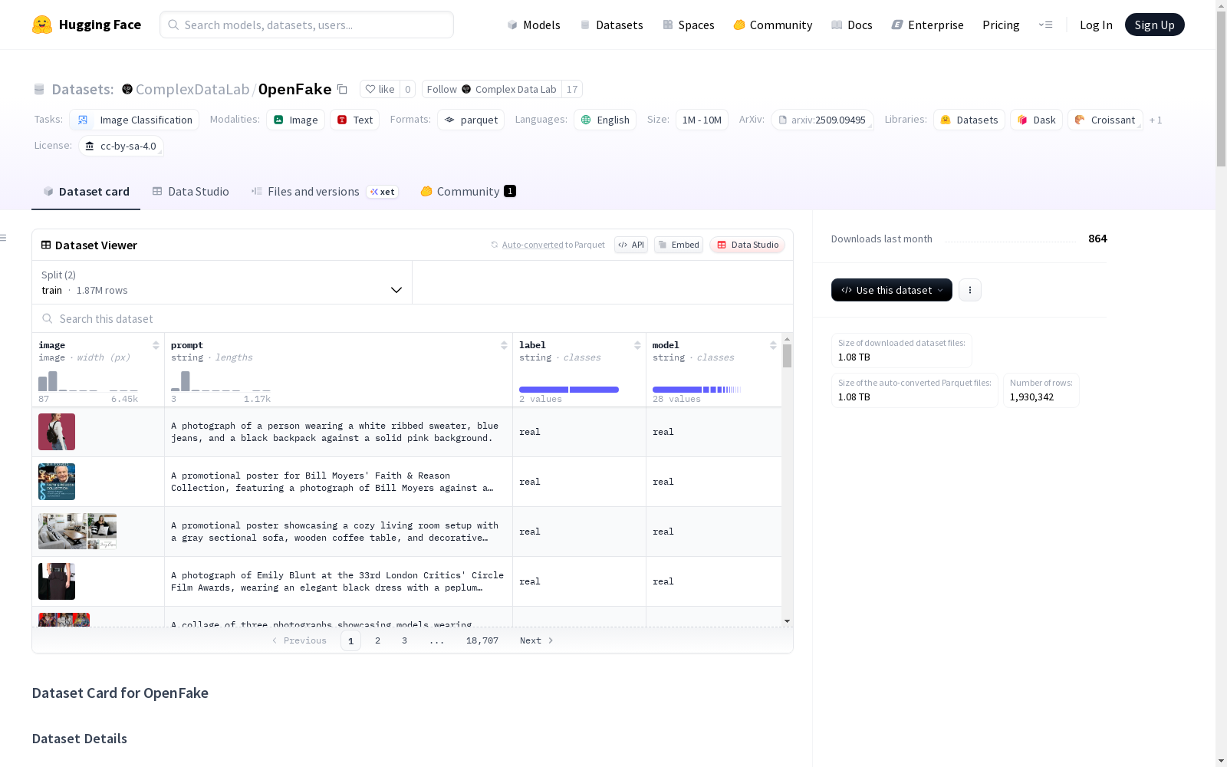
Task: Go to page 3 of dataset rows
Action: coord(404,640)
